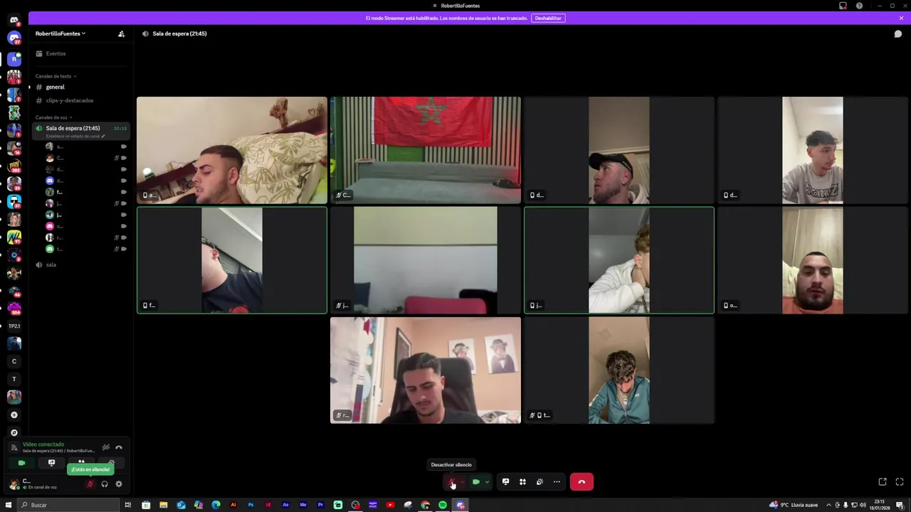Enter full screen mode for the call

coord(900,482)
